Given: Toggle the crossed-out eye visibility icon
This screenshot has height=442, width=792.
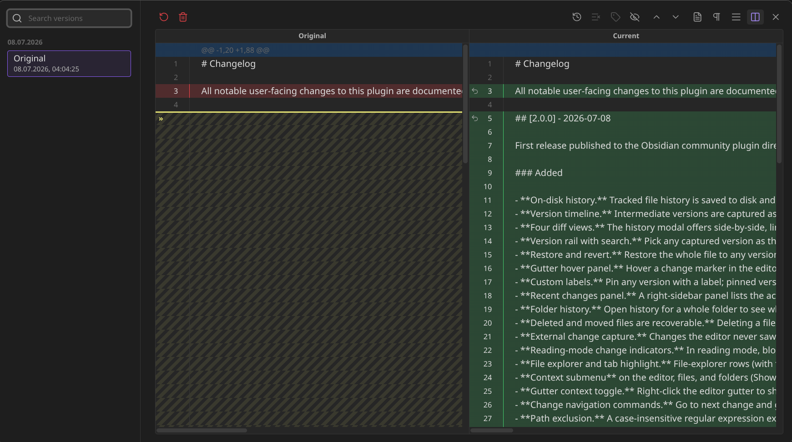Looking at the screenshot, I should (x=635, y=17).
